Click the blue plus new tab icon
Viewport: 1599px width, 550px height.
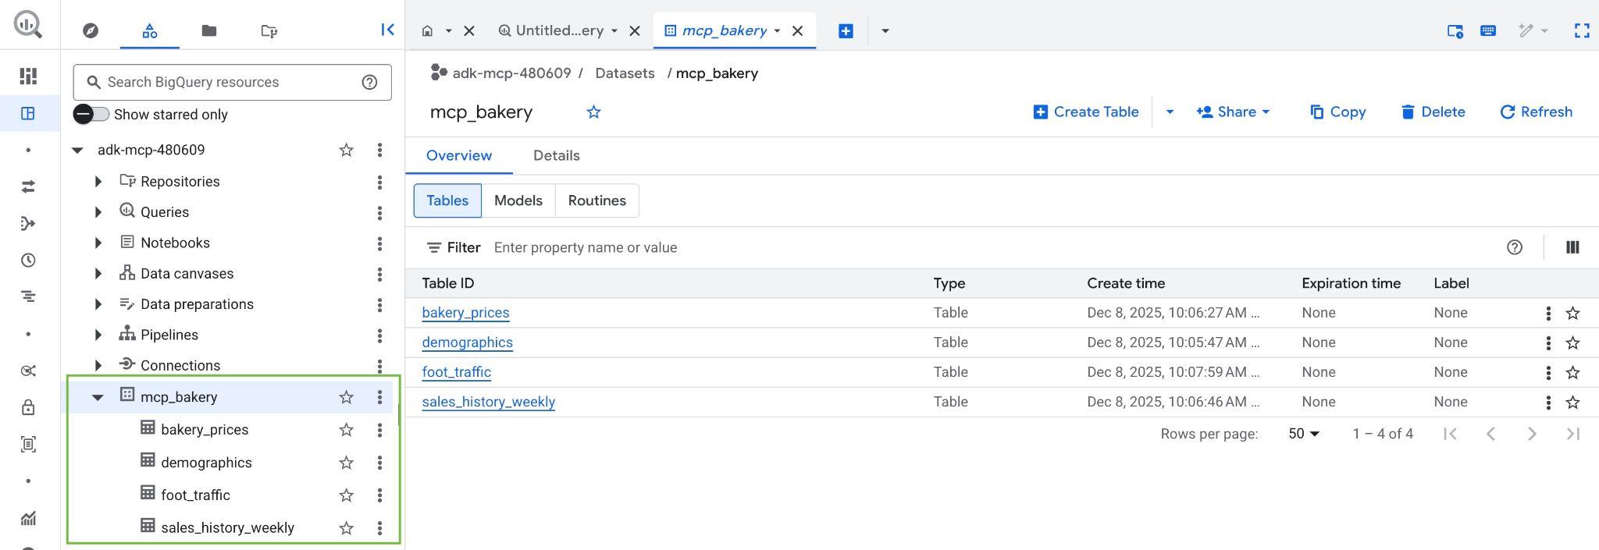846,30
